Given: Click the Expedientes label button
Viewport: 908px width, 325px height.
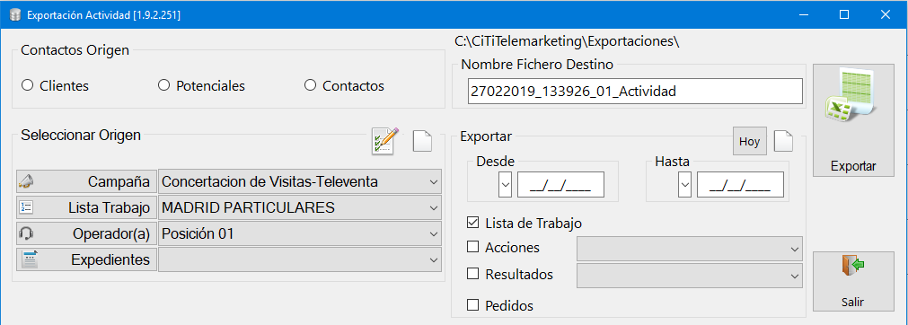Looking at the screenshot, I should (x=87, y=260).
